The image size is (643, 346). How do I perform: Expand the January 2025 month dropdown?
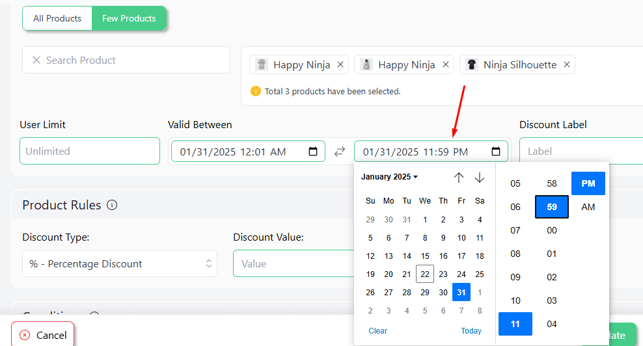(x=389, y=177)
